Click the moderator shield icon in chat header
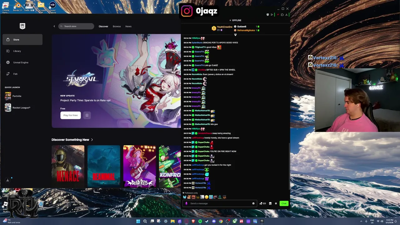 pos(267,15)
